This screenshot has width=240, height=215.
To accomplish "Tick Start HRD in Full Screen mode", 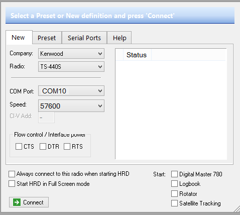I will tap(12, 184).
